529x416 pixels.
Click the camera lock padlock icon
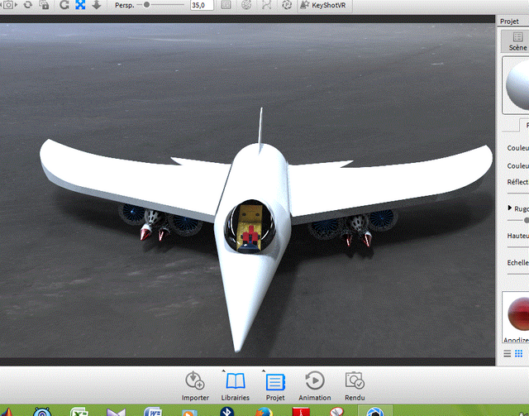point(44,5)
